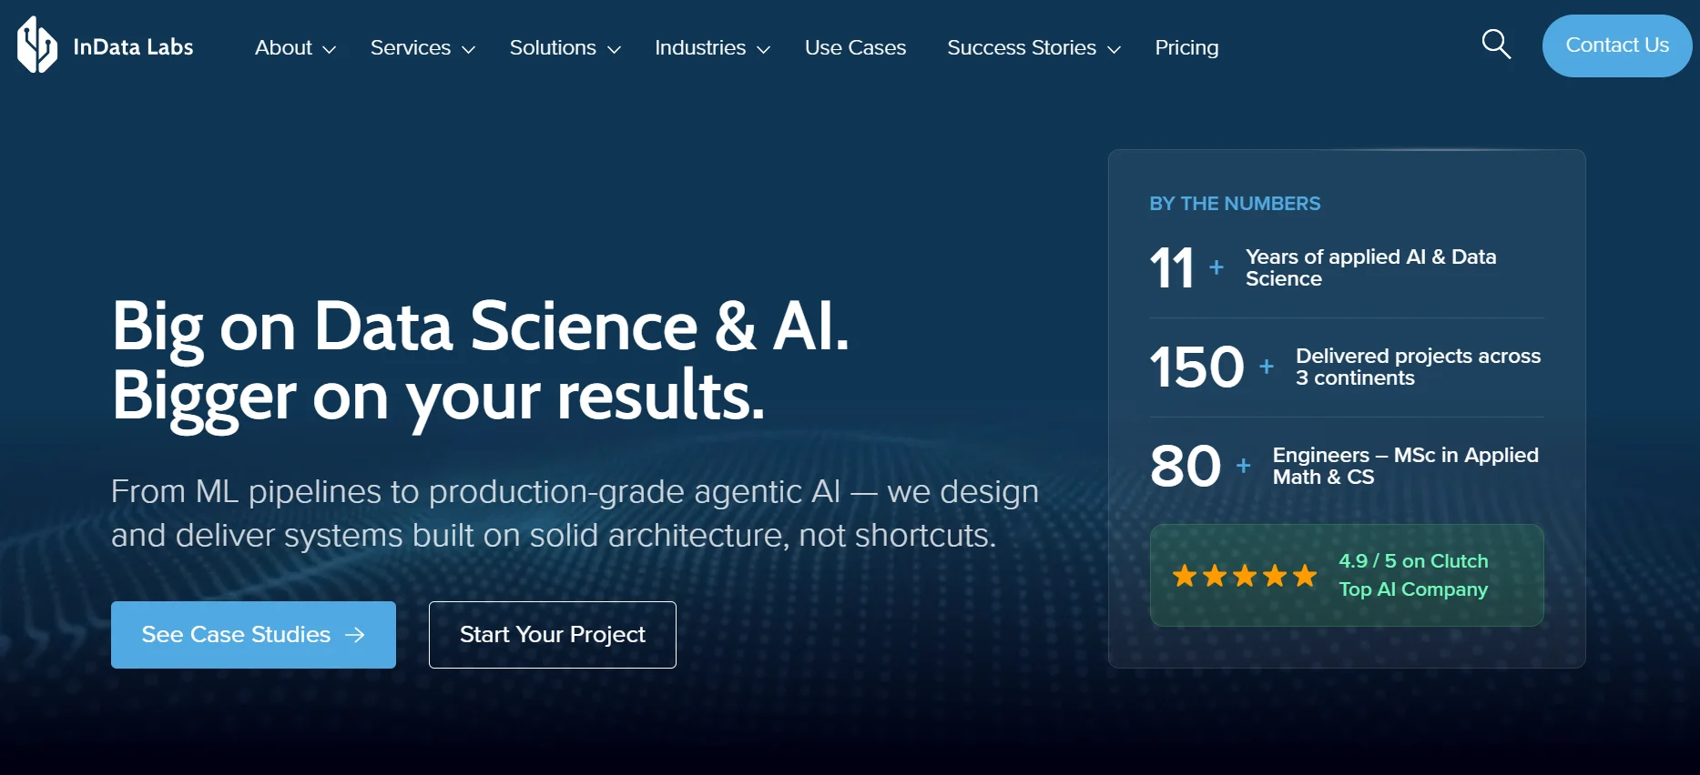This screenshot has height=775, width=1700.
Task: Click the Start Your Project button
Action: [553, 635]
